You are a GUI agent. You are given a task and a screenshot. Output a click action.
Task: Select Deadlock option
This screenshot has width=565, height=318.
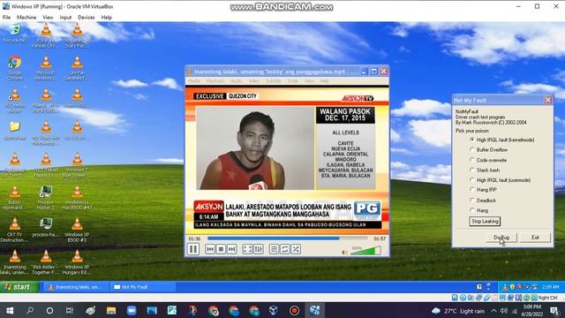[x=483, y=201]
